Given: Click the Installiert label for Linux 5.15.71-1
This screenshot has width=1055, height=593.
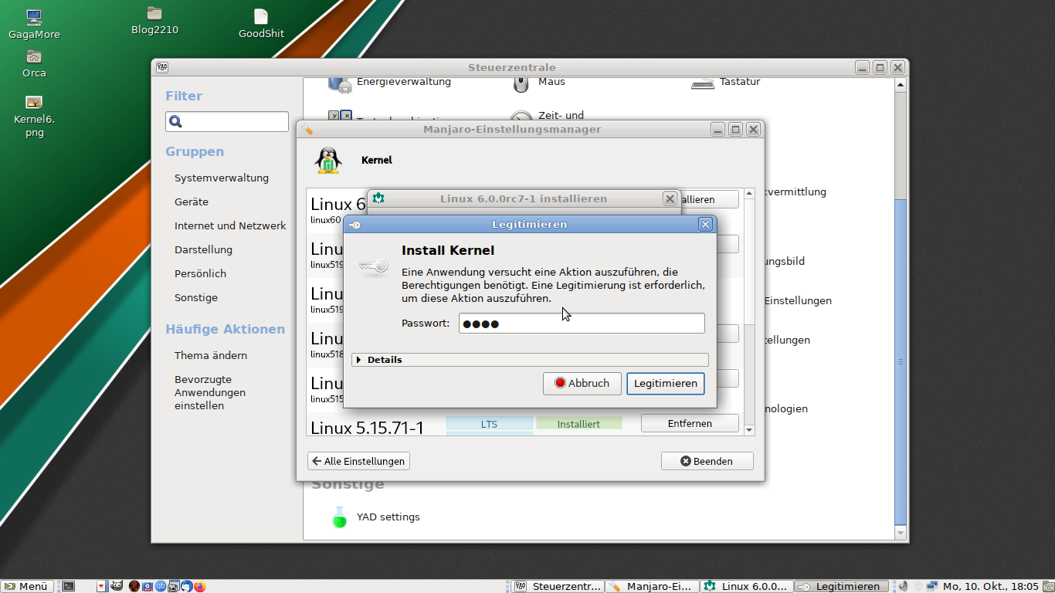Looking at the screenshot, I should pyautogui.click(x=579, y=424).
